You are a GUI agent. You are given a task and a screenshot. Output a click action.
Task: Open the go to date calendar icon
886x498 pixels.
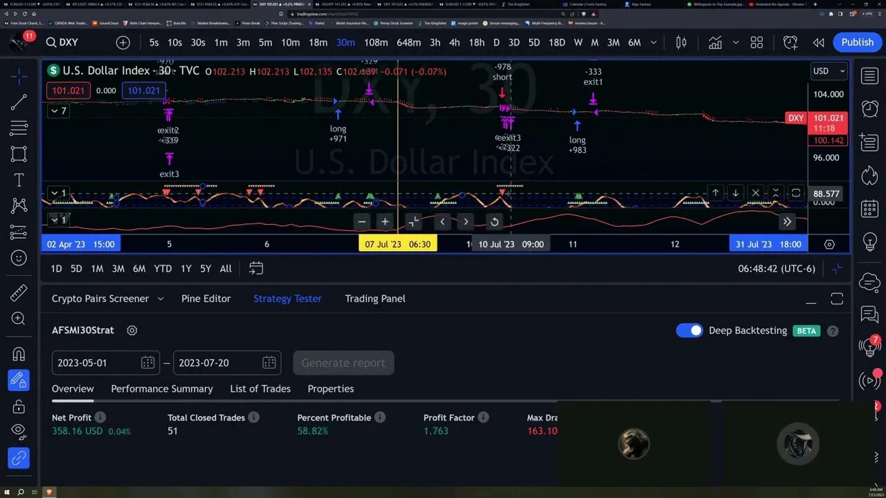255,268
